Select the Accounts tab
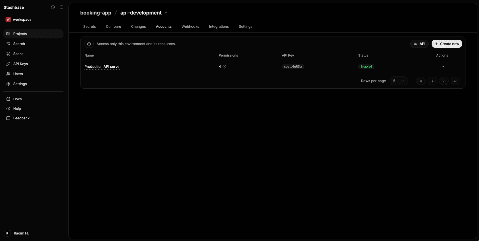Image resolution: width=479 pixels, height=241 pixels. [x=164, y=27]
